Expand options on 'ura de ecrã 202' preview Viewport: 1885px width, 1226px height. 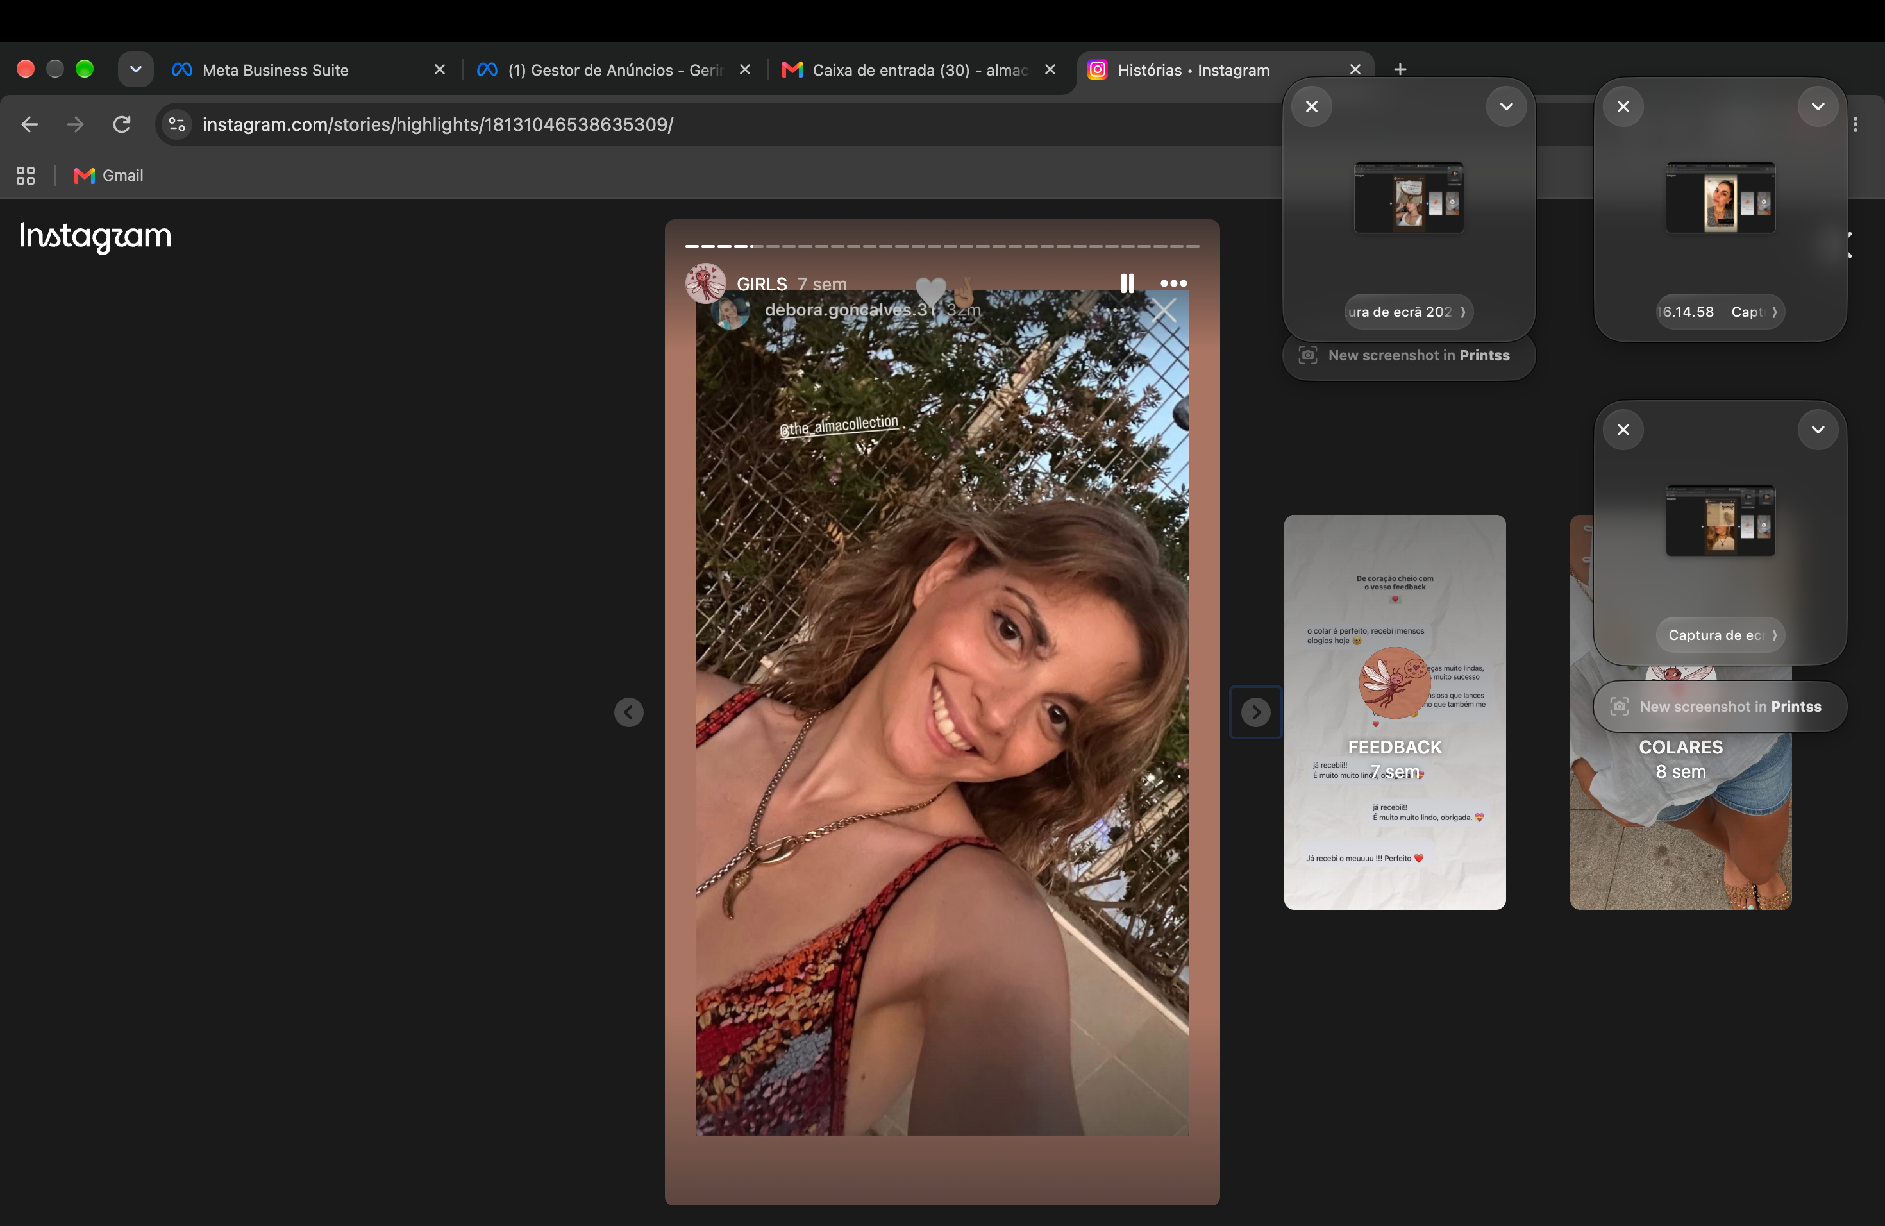[x=1505, y=106]
